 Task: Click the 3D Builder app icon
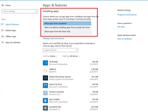pyautogui.click(x=45, y=63)
